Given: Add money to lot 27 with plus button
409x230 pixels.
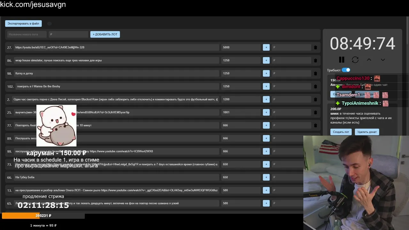Looking at the screenshot, I should click(x=266, y=47).
